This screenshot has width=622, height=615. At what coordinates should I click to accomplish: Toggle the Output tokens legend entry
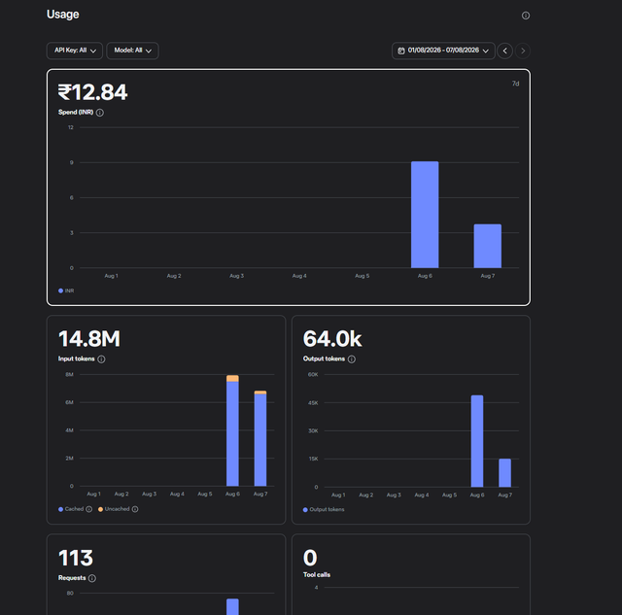pyautogui.click(x=324, y=509)
